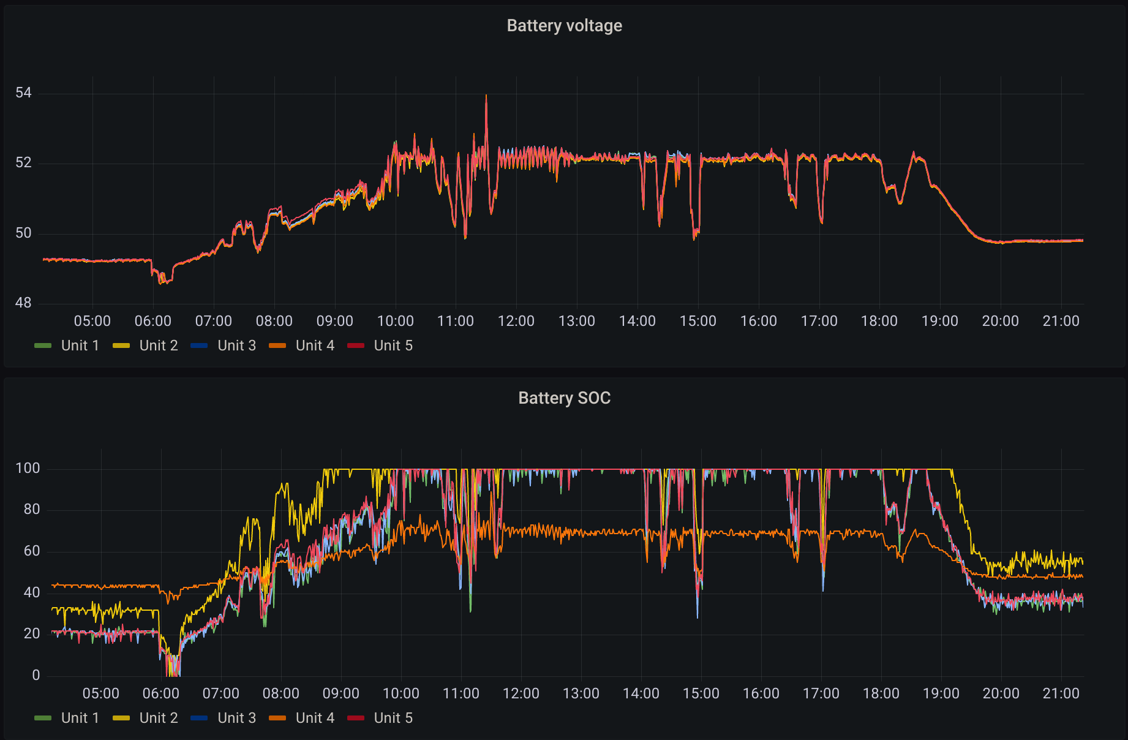1128x740 pixels.
Task: Toggle Unit 3 series in Battery voltage legend
Action: pos(236,345)
